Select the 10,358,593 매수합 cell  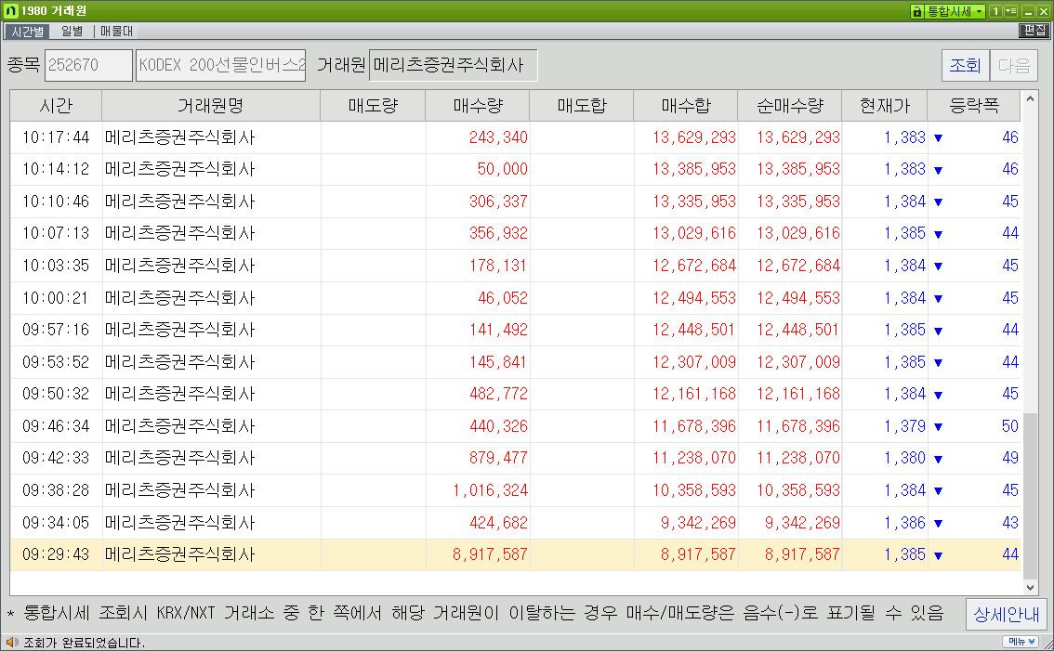686,490
